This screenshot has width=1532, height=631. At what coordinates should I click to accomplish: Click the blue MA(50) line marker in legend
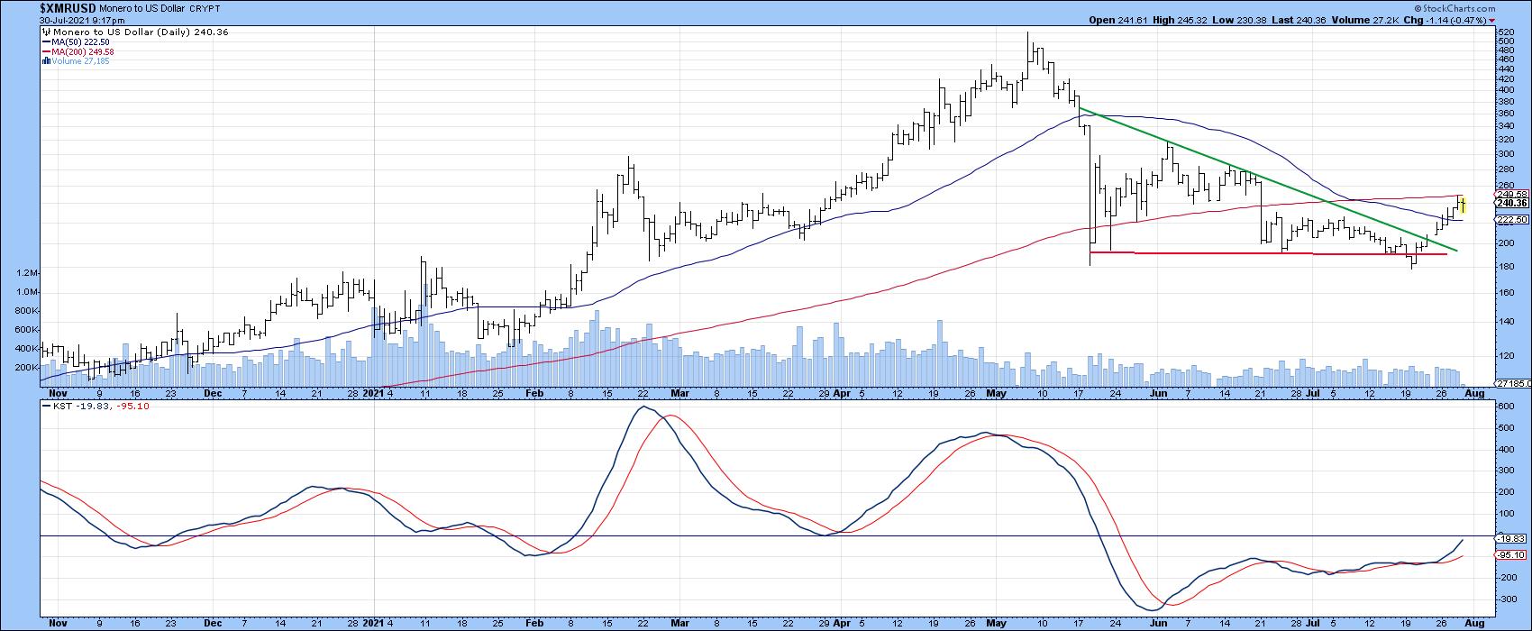tap(46, 41)
